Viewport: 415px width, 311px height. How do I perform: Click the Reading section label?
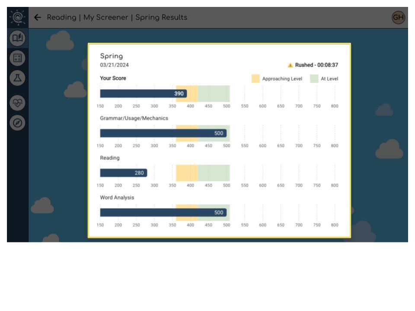110,158
